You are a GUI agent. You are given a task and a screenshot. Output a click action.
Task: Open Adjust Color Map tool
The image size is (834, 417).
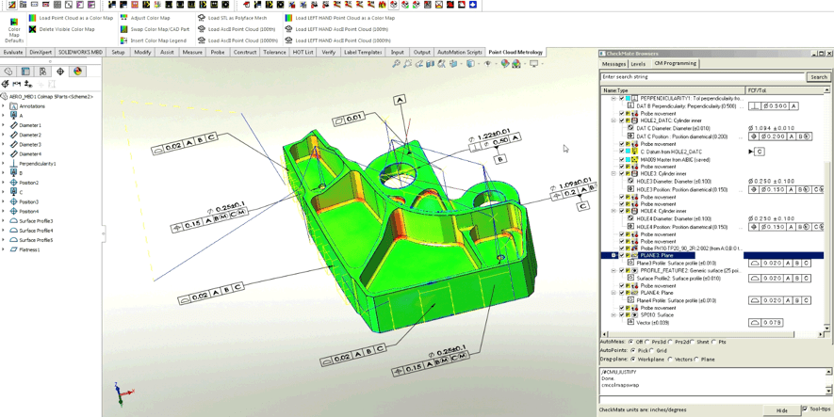pos(145,18)
